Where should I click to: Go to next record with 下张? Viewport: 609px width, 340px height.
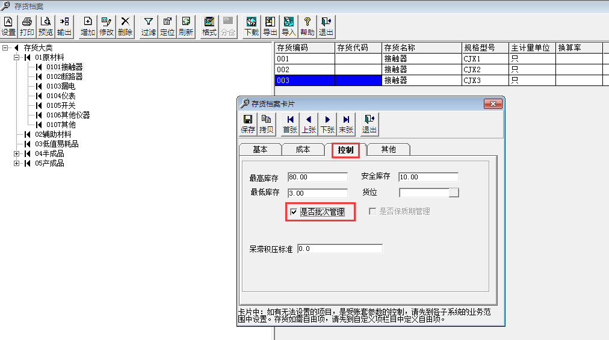tap(327, 124)
